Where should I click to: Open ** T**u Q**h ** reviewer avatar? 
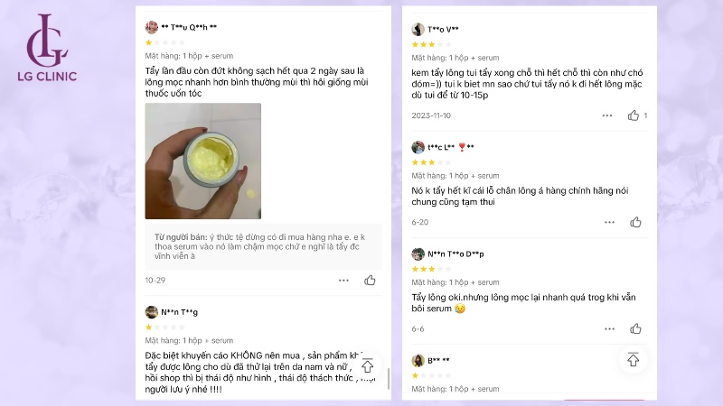coord(151,27)
